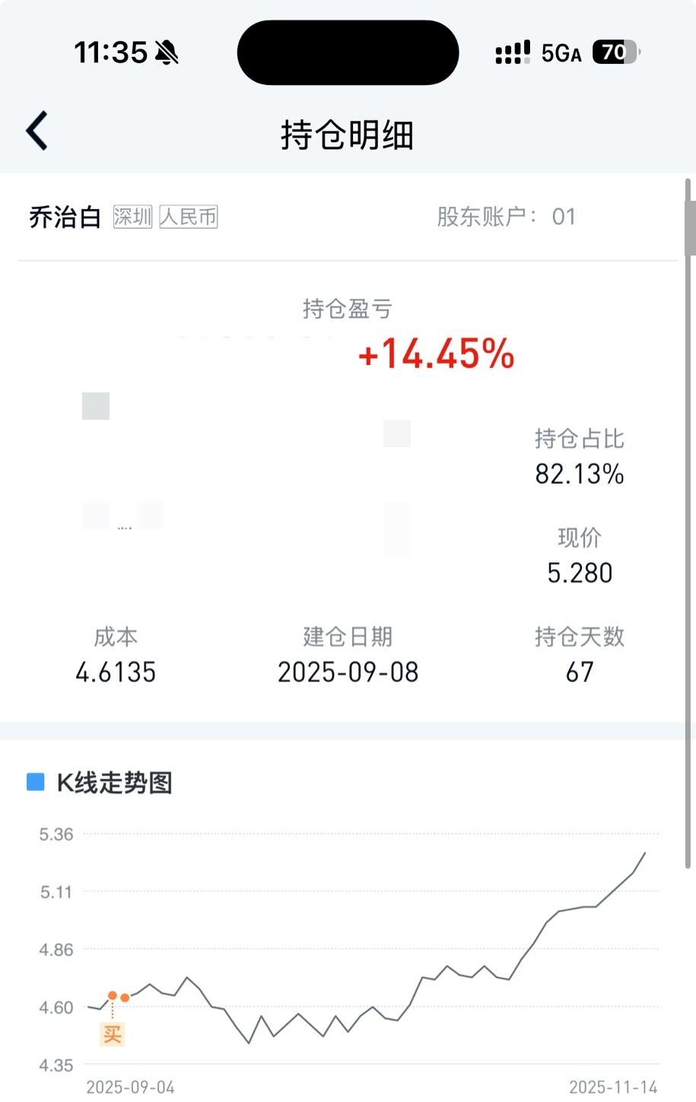Tap the cellular signal bars icon

click(x=513, y=52)
